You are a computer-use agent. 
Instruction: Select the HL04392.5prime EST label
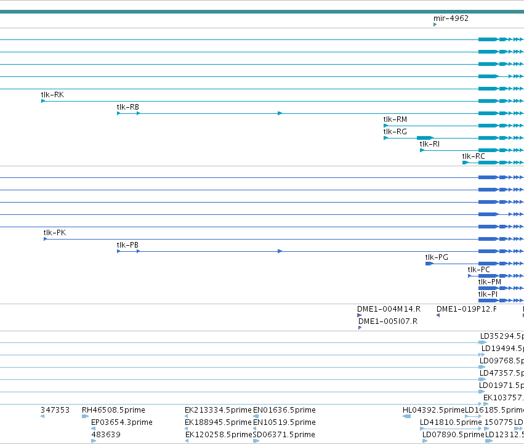(x=433, y=410)
